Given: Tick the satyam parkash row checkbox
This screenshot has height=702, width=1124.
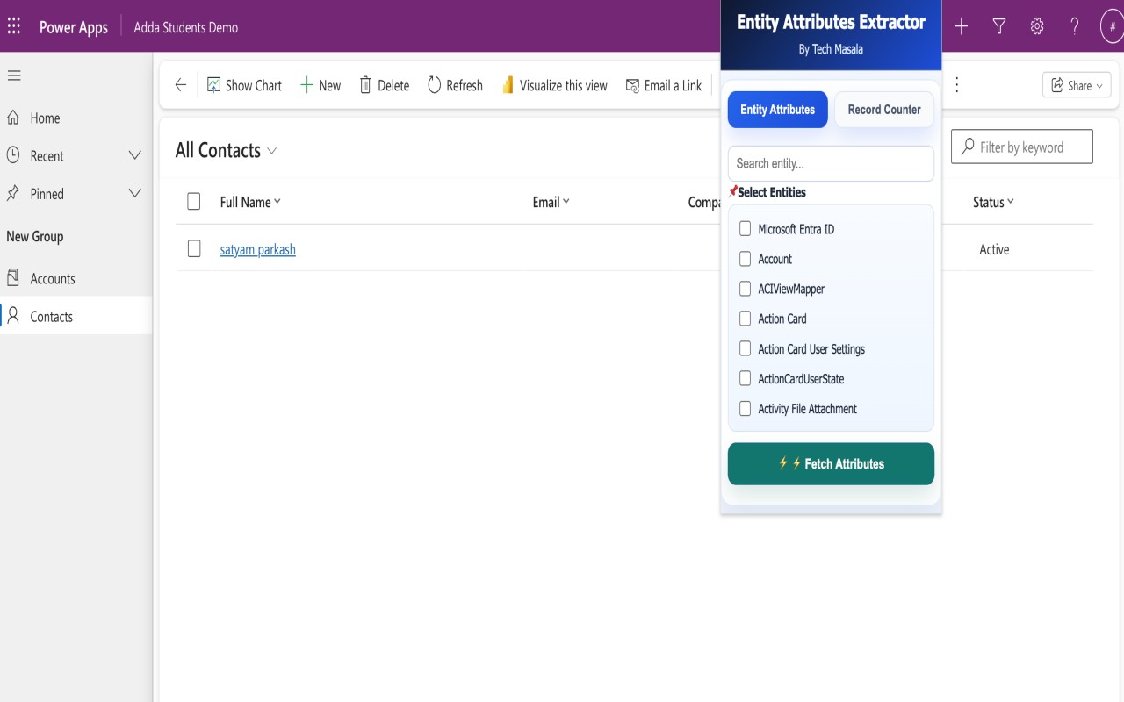Looking at the screenshot, I should [x=194, y=249].
